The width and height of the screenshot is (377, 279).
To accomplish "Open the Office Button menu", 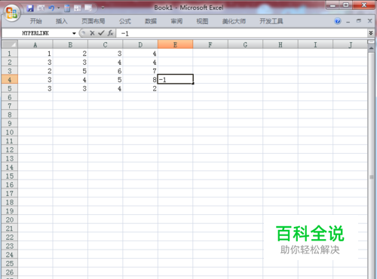I will tap(11, 13).
